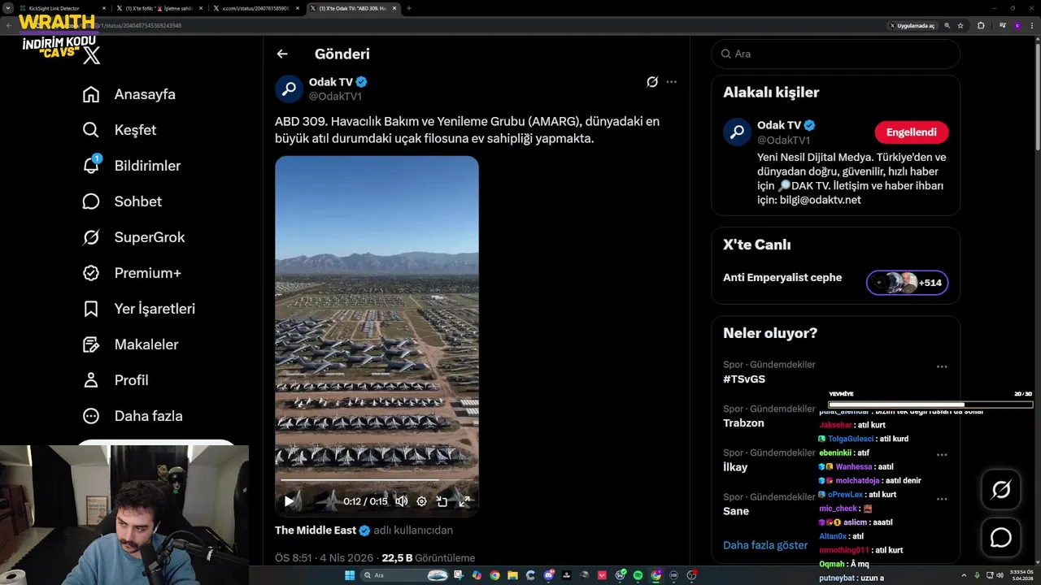Screen dimensions: 1041x585
Task: Click the Grok icon on Odak TV post
Action: (651, 82)
